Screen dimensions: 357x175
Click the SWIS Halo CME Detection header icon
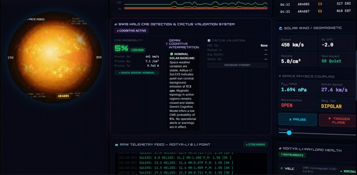[116, 24]
